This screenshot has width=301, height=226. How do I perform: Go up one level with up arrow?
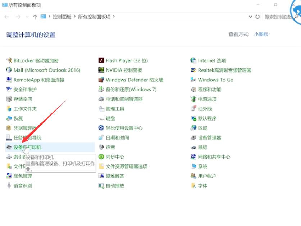click(x=35, y=17)
